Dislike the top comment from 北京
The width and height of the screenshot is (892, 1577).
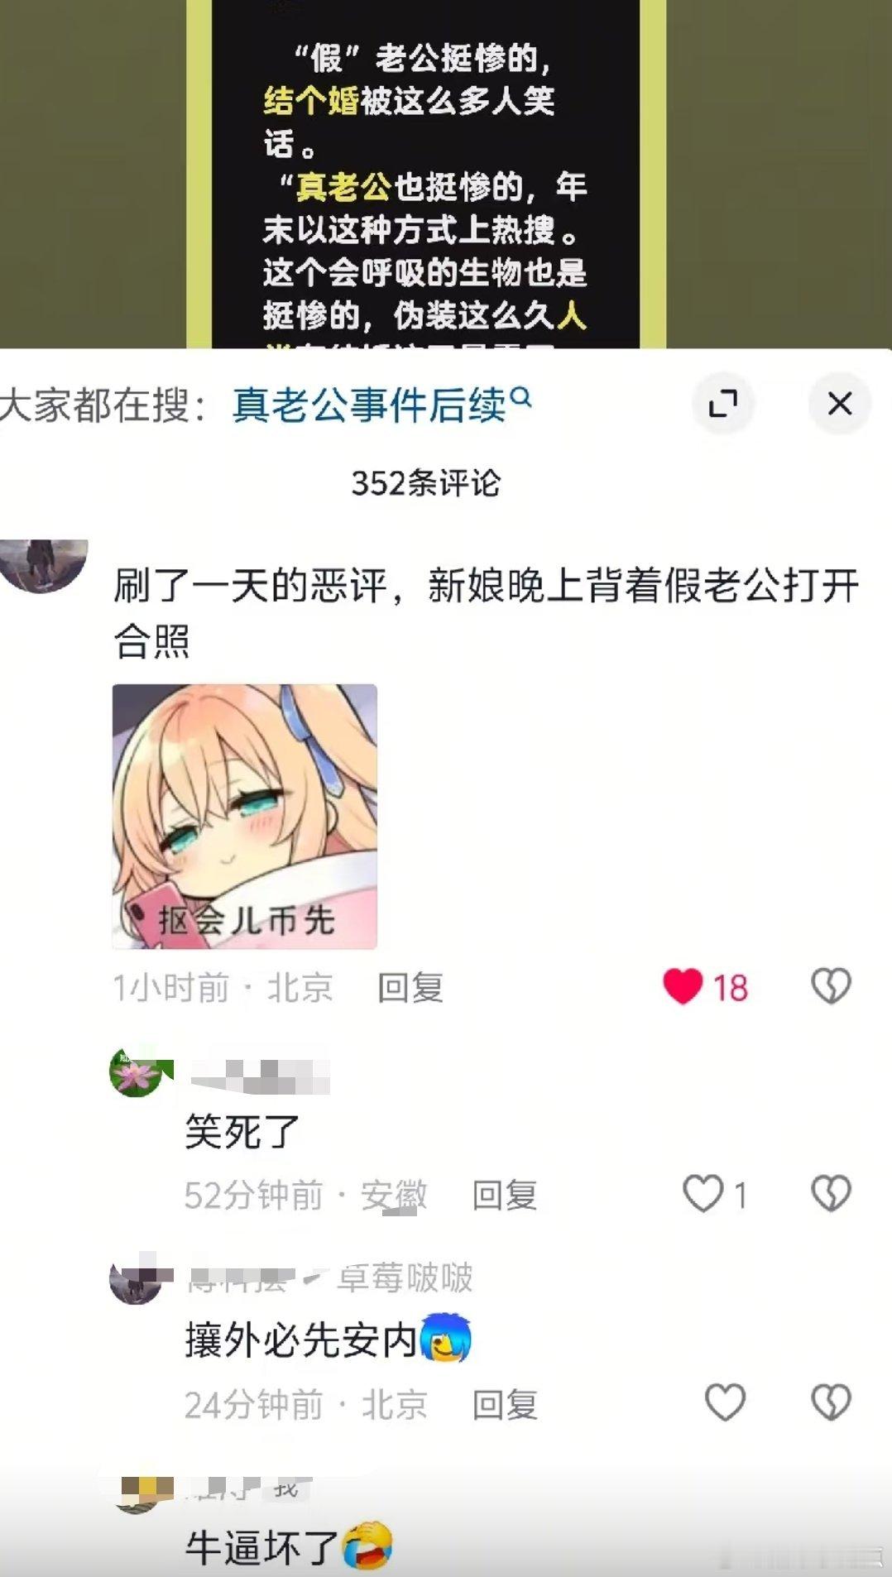point(831,986)
